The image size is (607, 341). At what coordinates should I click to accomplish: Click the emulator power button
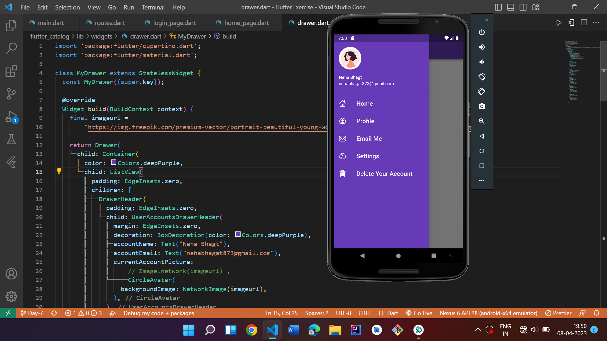click(x=481, y=32)
